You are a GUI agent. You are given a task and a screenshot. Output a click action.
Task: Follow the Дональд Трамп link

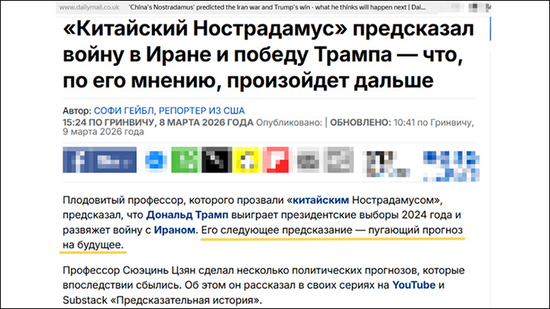[187, 214]
